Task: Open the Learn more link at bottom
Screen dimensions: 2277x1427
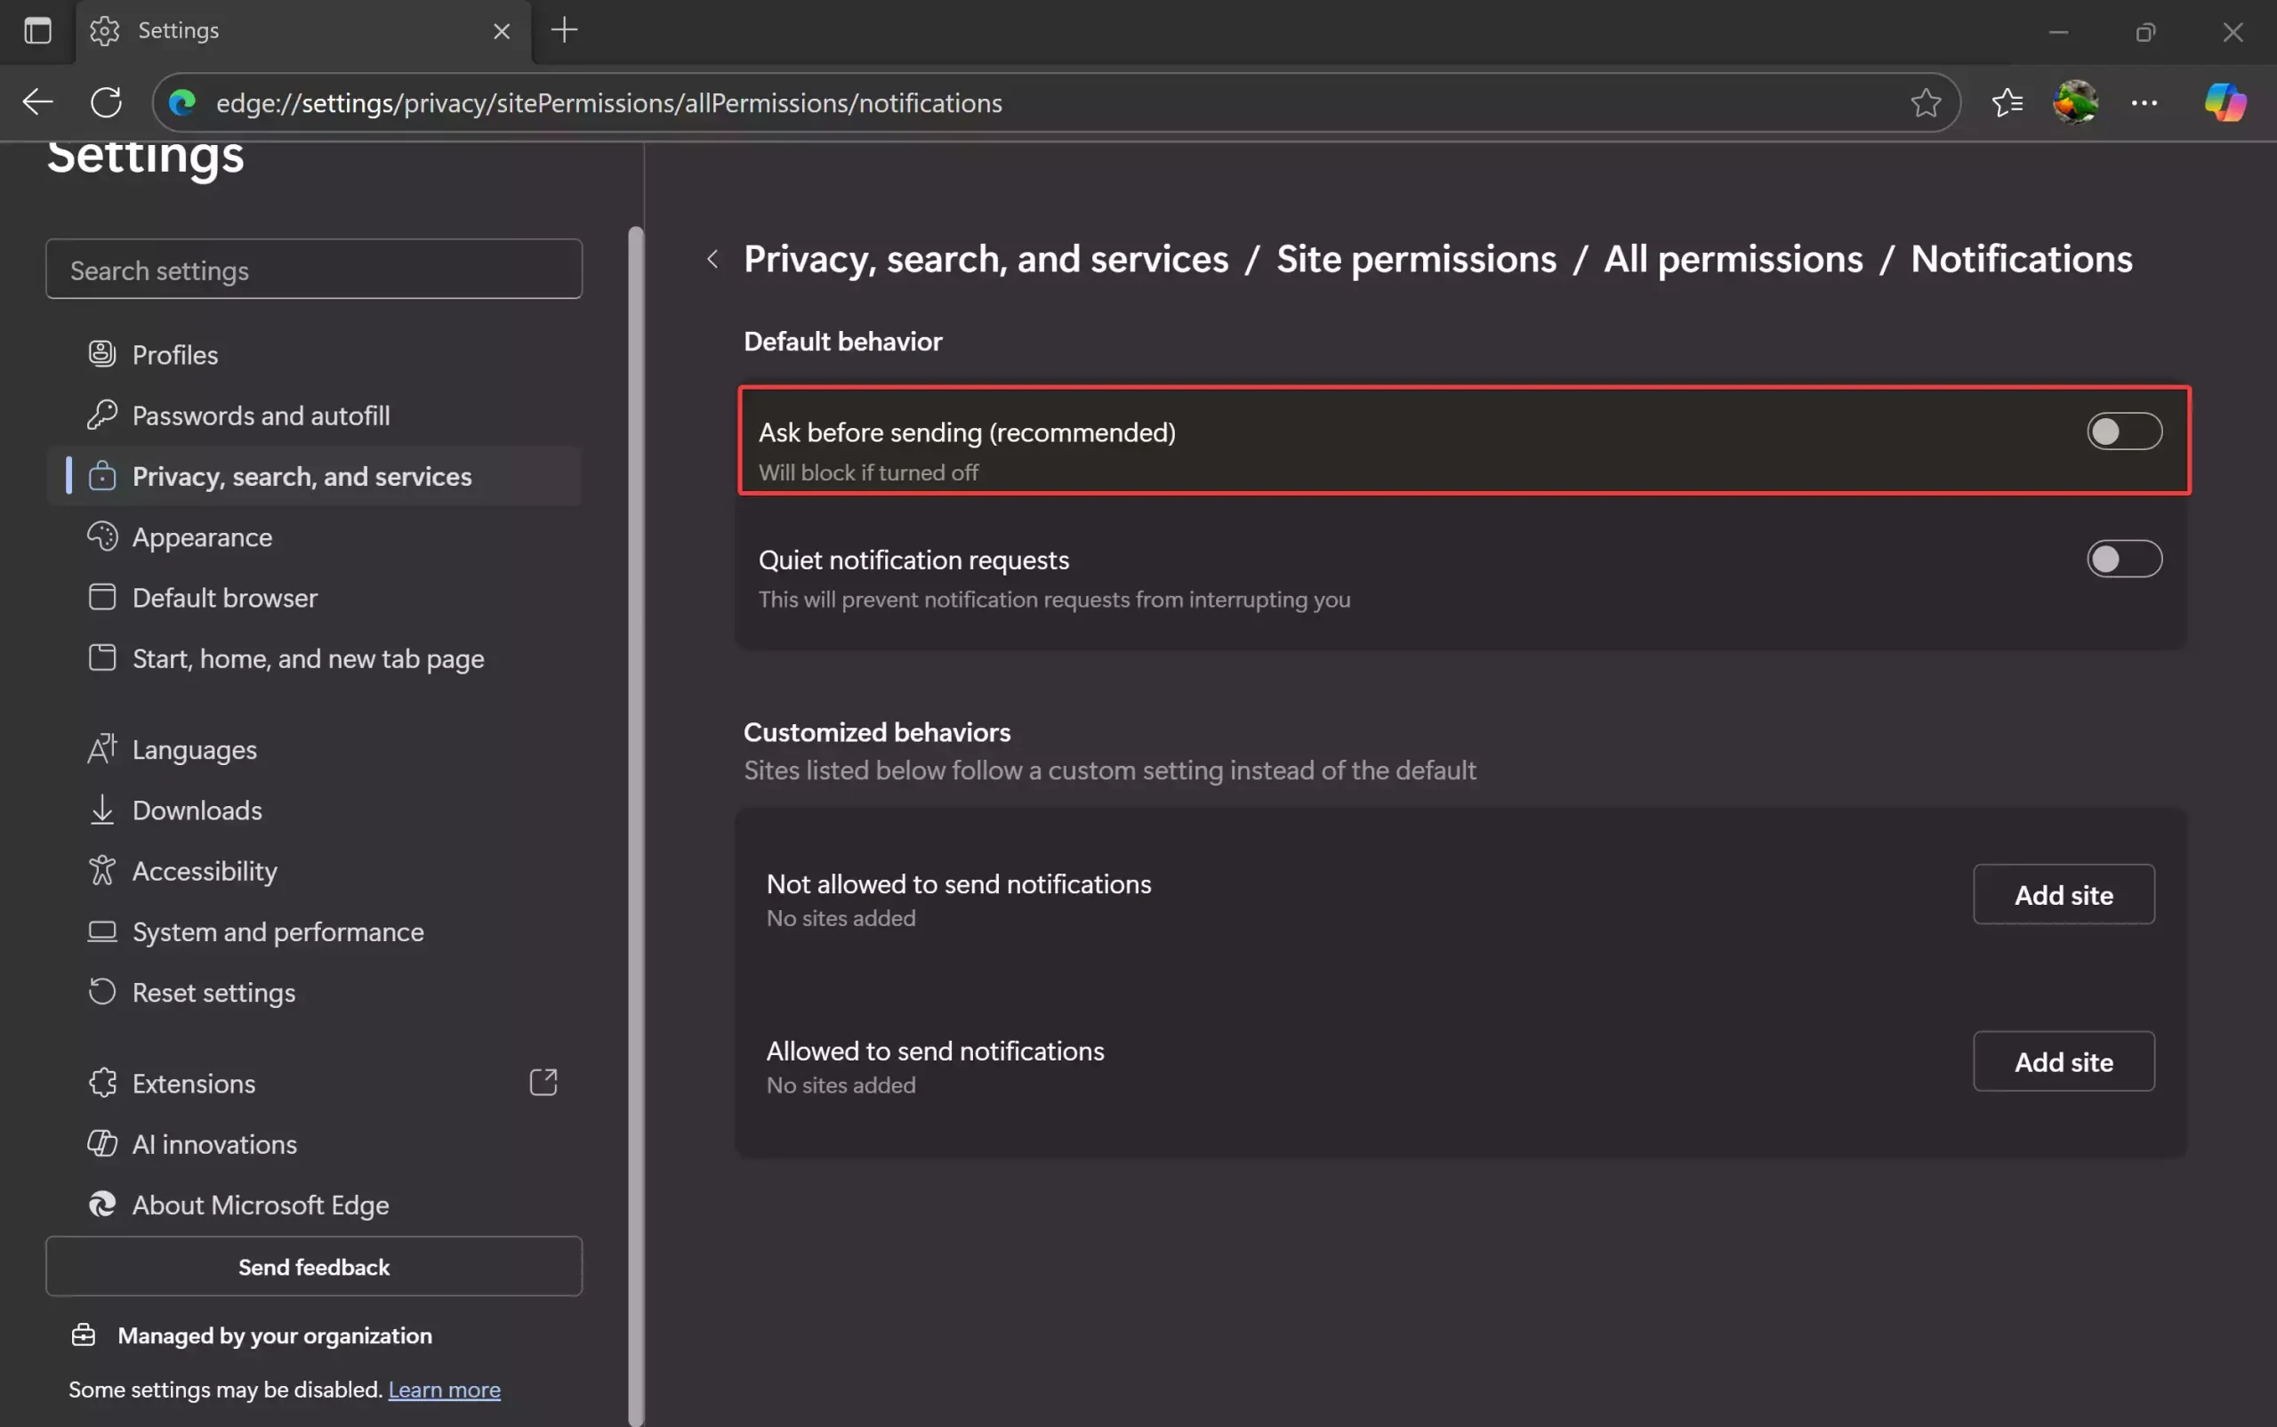Action: pyautogui.click(x=444, y=1389)
